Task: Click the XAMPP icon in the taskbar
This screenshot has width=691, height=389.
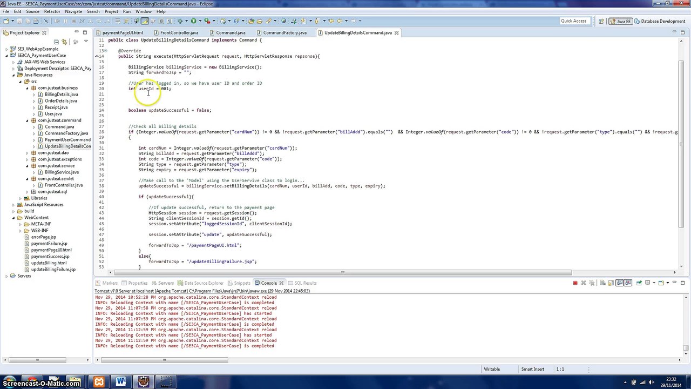Action: [99, 382]
